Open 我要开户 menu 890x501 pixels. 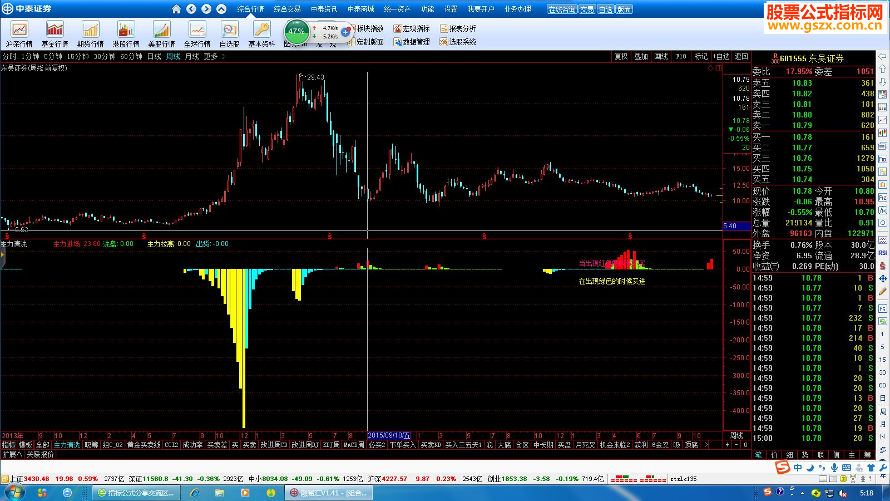[481, 9]
